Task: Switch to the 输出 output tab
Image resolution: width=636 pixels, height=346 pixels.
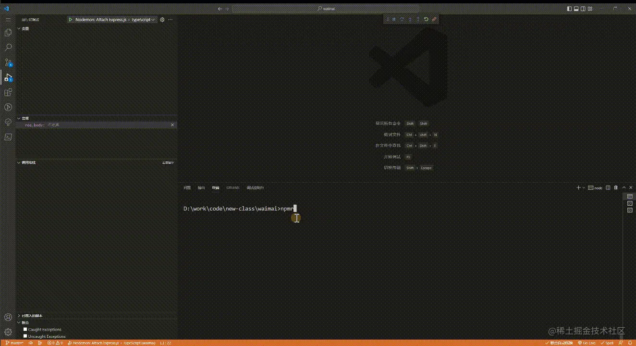Action: tap(201, 187)
